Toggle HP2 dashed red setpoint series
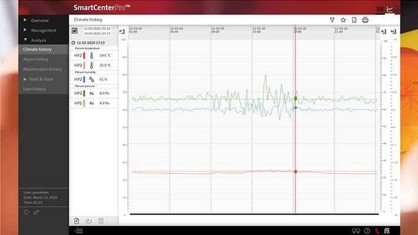418x235 pixels. coord(84,65)
